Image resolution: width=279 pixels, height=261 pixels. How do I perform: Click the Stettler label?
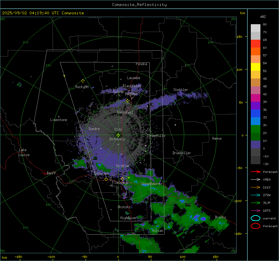[181, 90]
